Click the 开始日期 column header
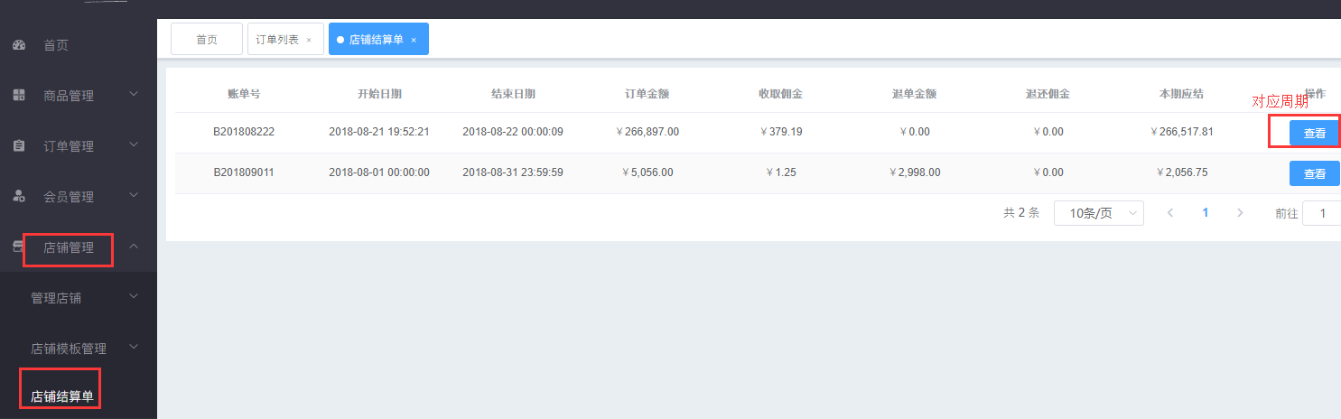The height and width of the screenshot is (419, 1341). coord(379,94)
